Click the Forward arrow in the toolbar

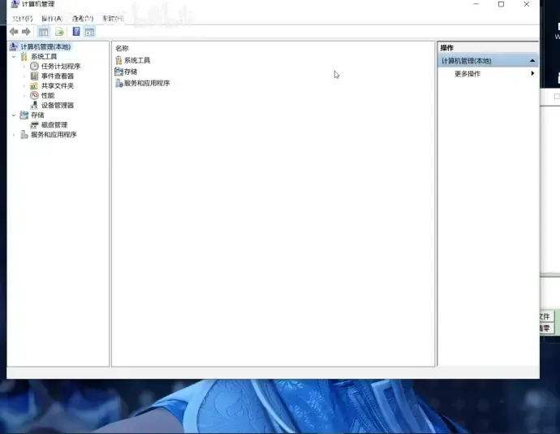[26, 32]
